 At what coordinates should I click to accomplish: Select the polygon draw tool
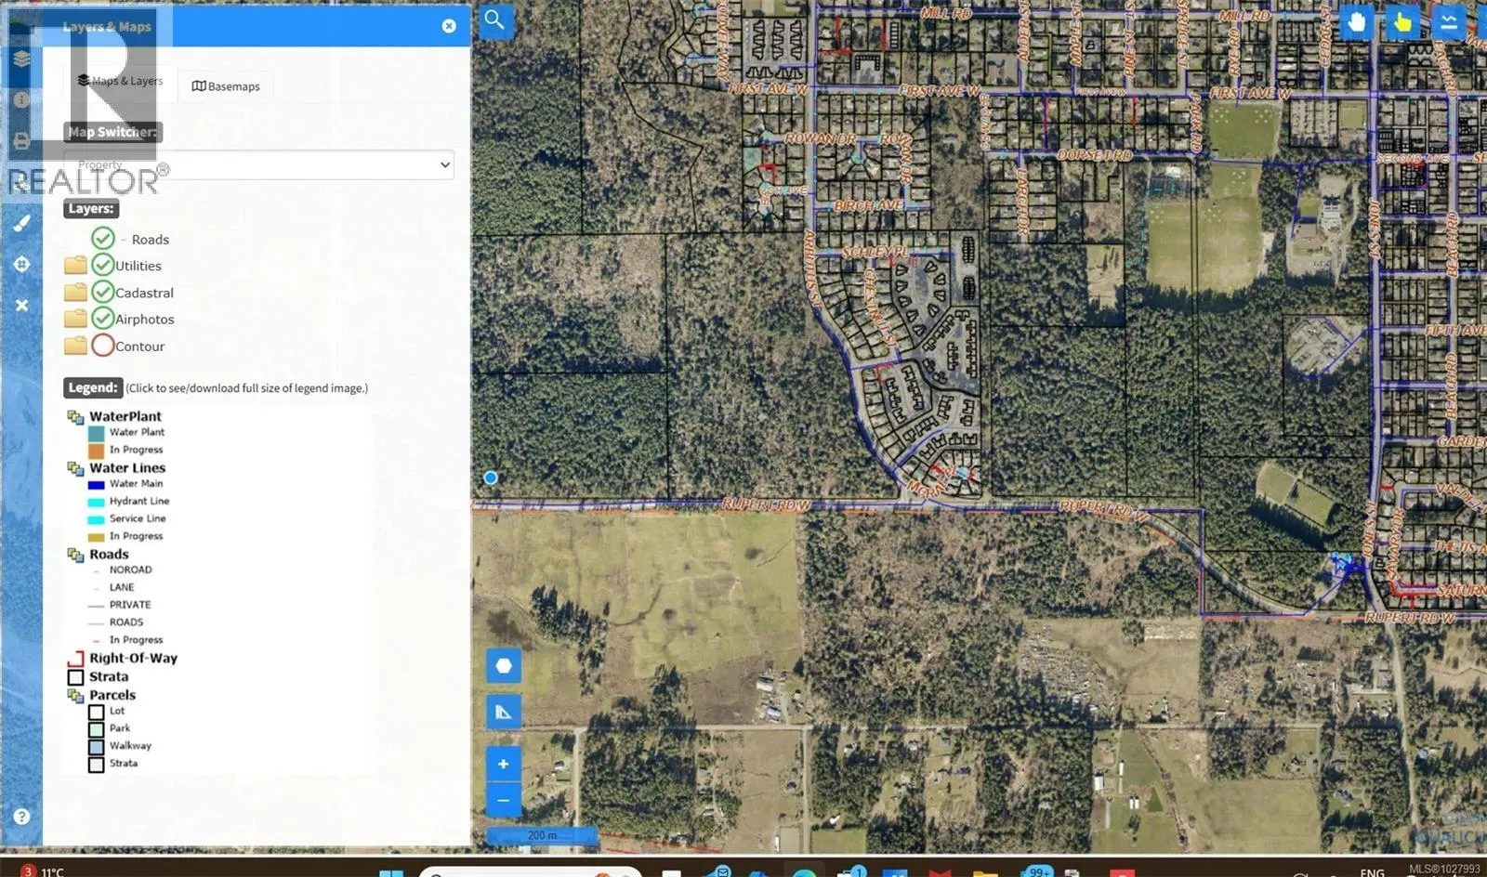point(503,666)
